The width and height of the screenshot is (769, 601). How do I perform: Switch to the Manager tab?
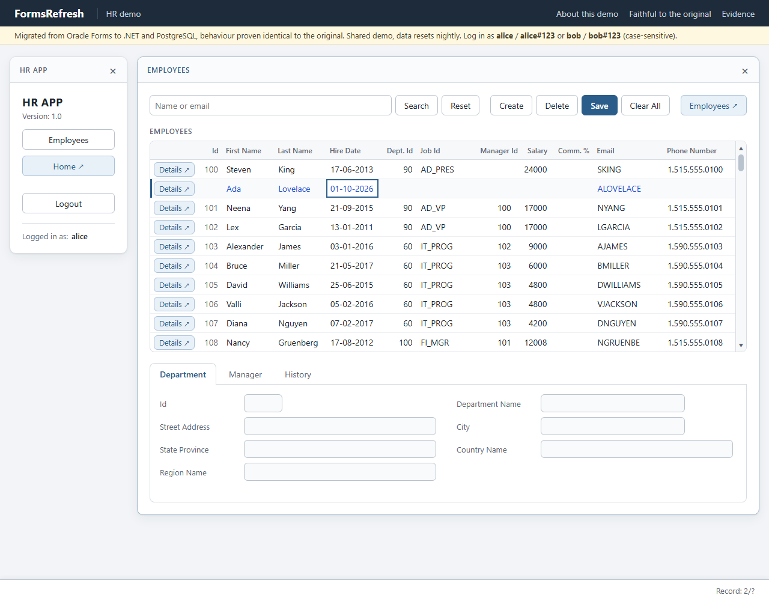(x=245, y=374)
